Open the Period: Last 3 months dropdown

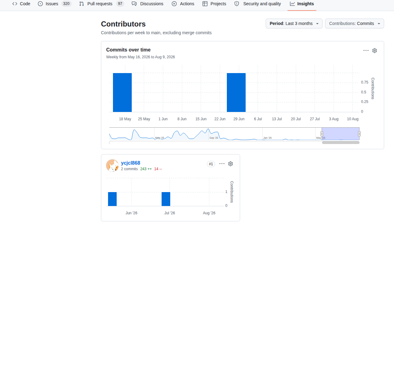click(x=294, y=23)
